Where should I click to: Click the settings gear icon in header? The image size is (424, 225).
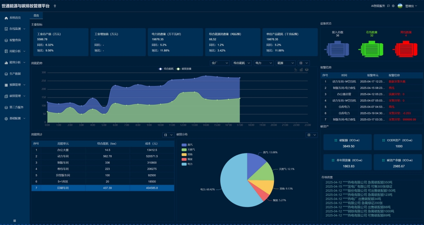pos(393,6)
